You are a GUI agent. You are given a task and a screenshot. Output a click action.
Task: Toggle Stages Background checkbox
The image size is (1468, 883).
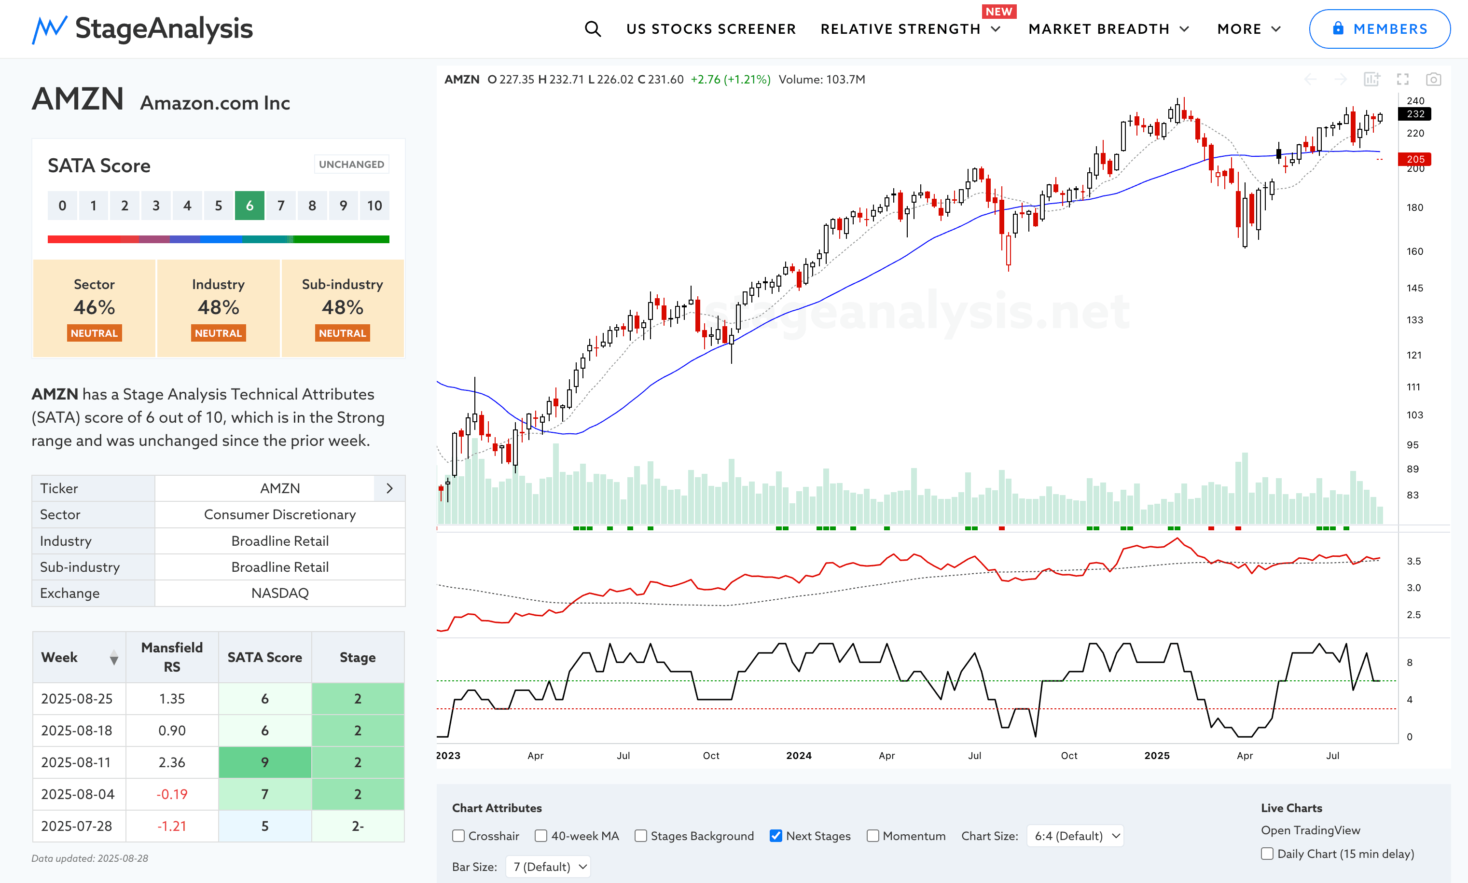(641, 836)
